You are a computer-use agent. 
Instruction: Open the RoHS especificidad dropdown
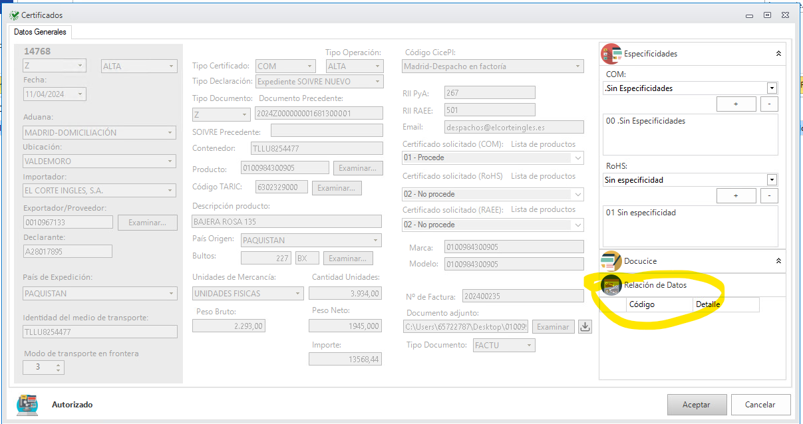(772, 180)
